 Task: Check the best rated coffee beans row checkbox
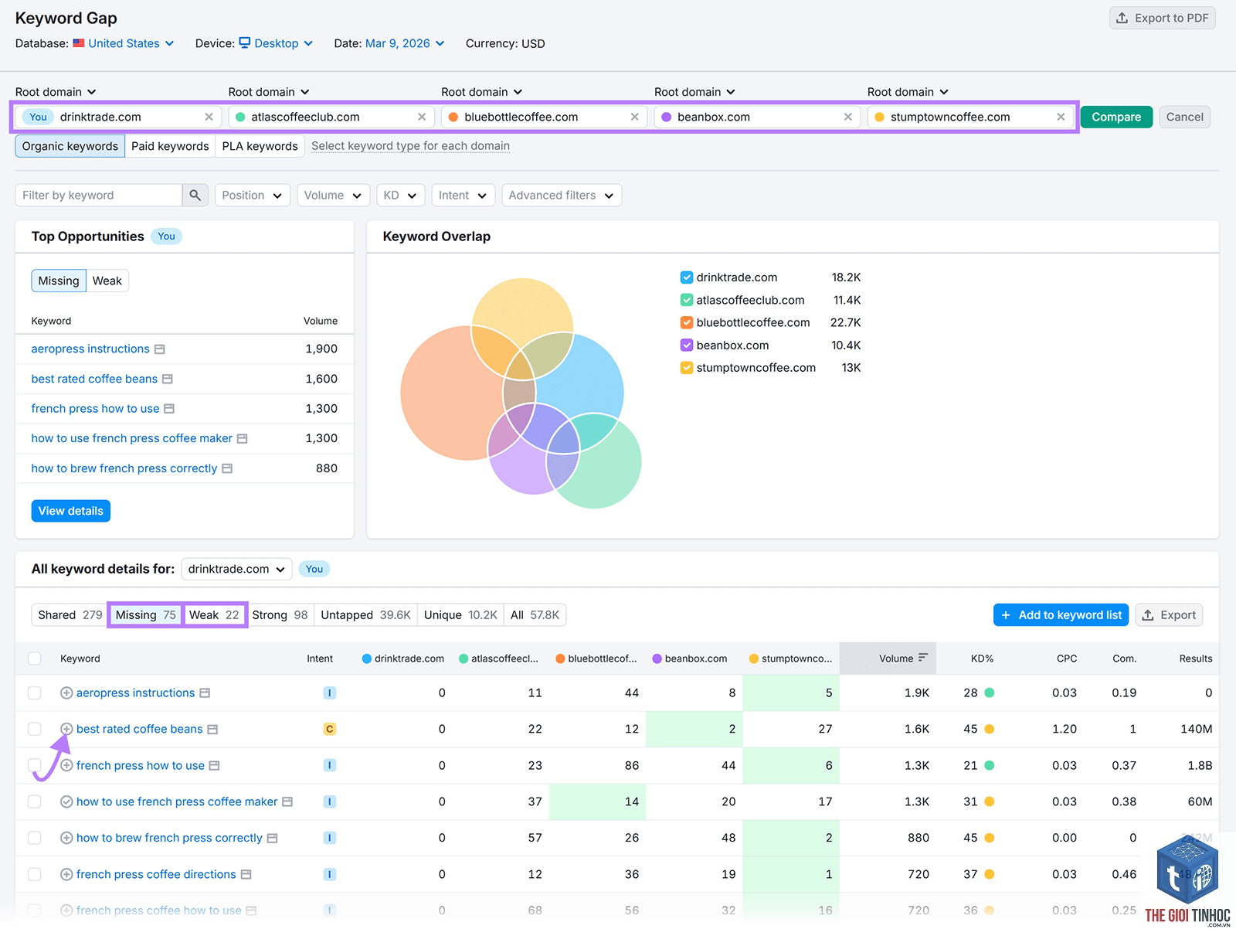[x=34, y=729]
